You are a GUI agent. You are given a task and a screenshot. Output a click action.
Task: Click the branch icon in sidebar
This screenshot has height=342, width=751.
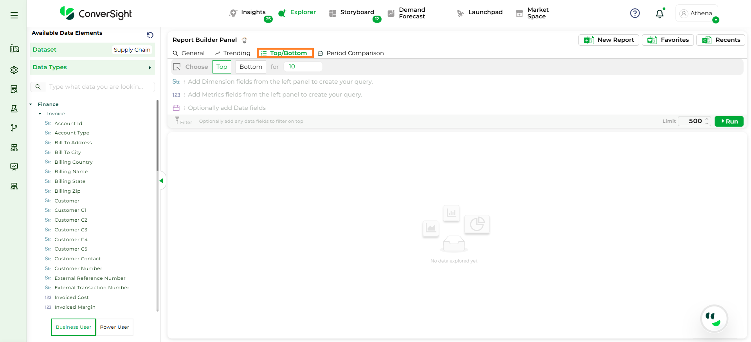tap(14, 128)
